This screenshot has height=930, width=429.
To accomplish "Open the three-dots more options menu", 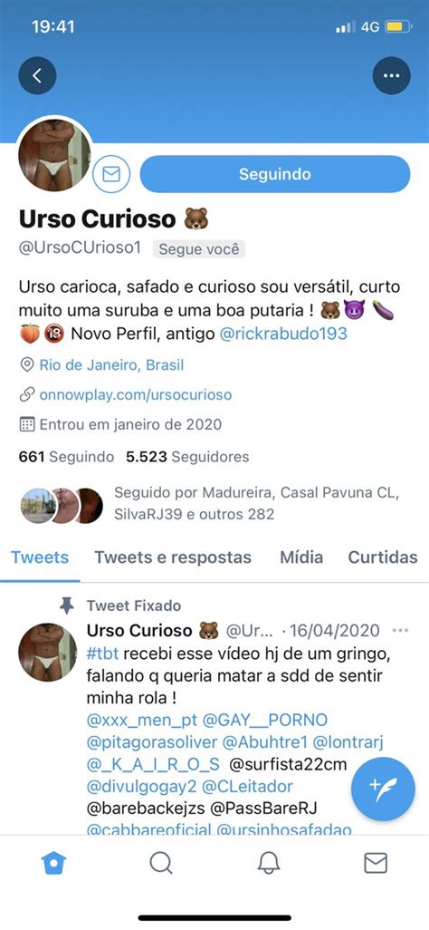I will [x=391, y=75].
